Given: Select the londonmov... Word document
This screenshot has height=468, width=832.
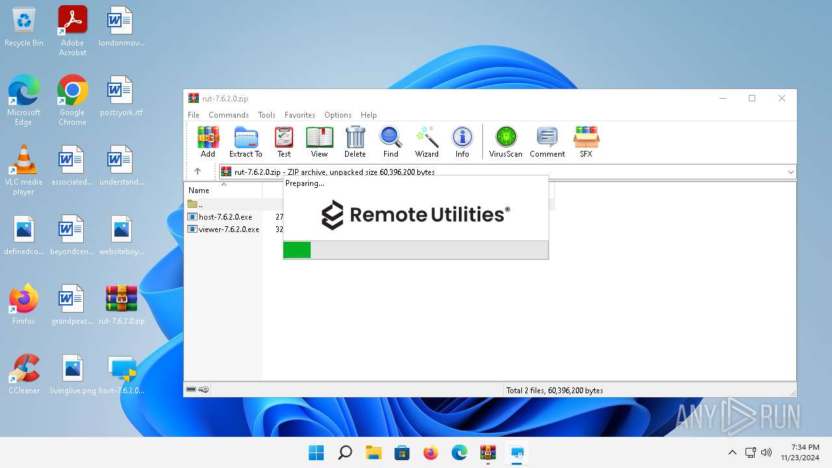Looking at the screenshot, I should 122,27.
